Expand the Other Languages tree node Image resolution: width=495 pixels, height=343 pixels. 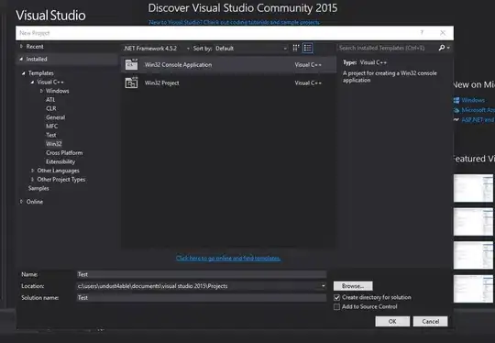pos(32,171)
